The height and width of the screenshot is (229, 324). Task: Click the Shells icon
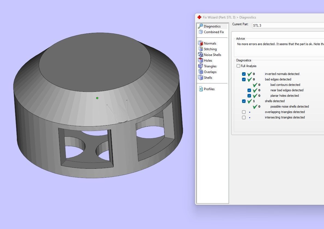(200, 77)
